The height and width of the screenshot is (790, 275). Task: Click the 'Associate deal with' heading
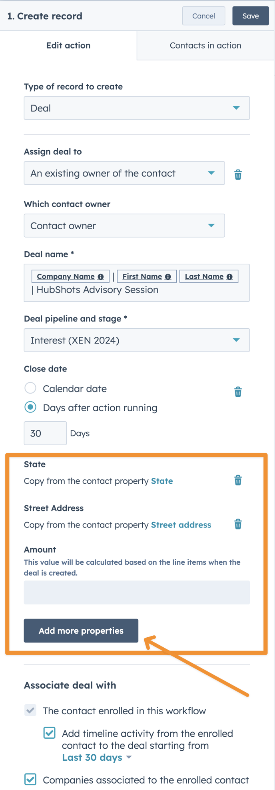70,685
